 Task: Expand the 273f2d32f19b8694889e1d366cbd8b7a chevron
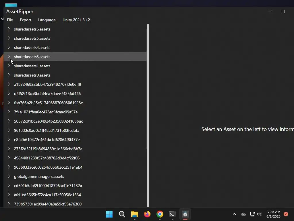click(9, 149)
